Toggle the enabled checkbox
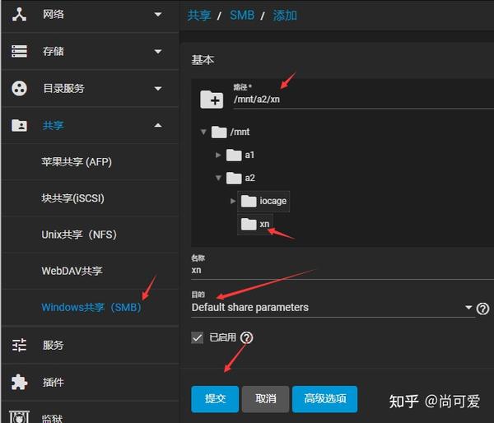 click(198, 338)
